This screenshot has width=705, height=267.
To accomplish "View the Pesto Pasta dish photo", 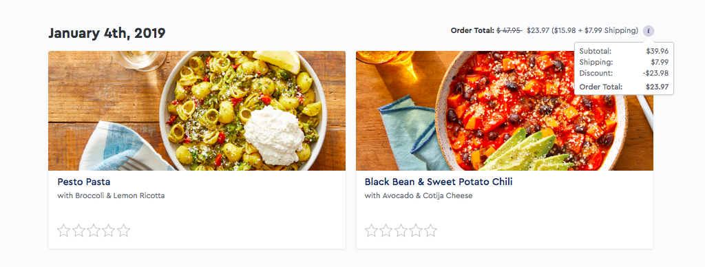I will (197, 111).
